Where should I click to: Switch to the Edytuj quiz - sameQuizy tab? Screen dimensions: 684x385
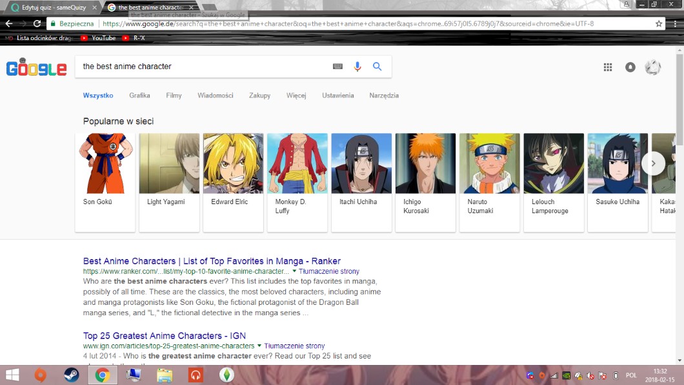coord(52,8)
